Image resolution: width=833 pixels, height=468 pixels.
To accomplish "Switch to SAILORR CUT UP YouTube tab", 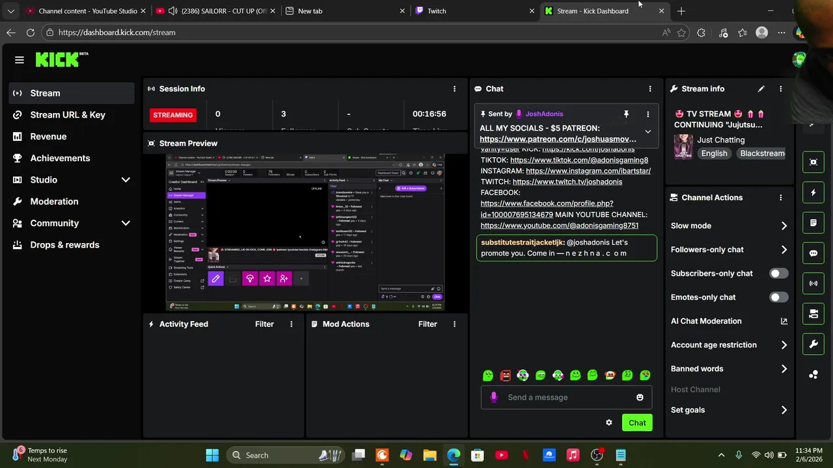I will click(x=215, y=11).
